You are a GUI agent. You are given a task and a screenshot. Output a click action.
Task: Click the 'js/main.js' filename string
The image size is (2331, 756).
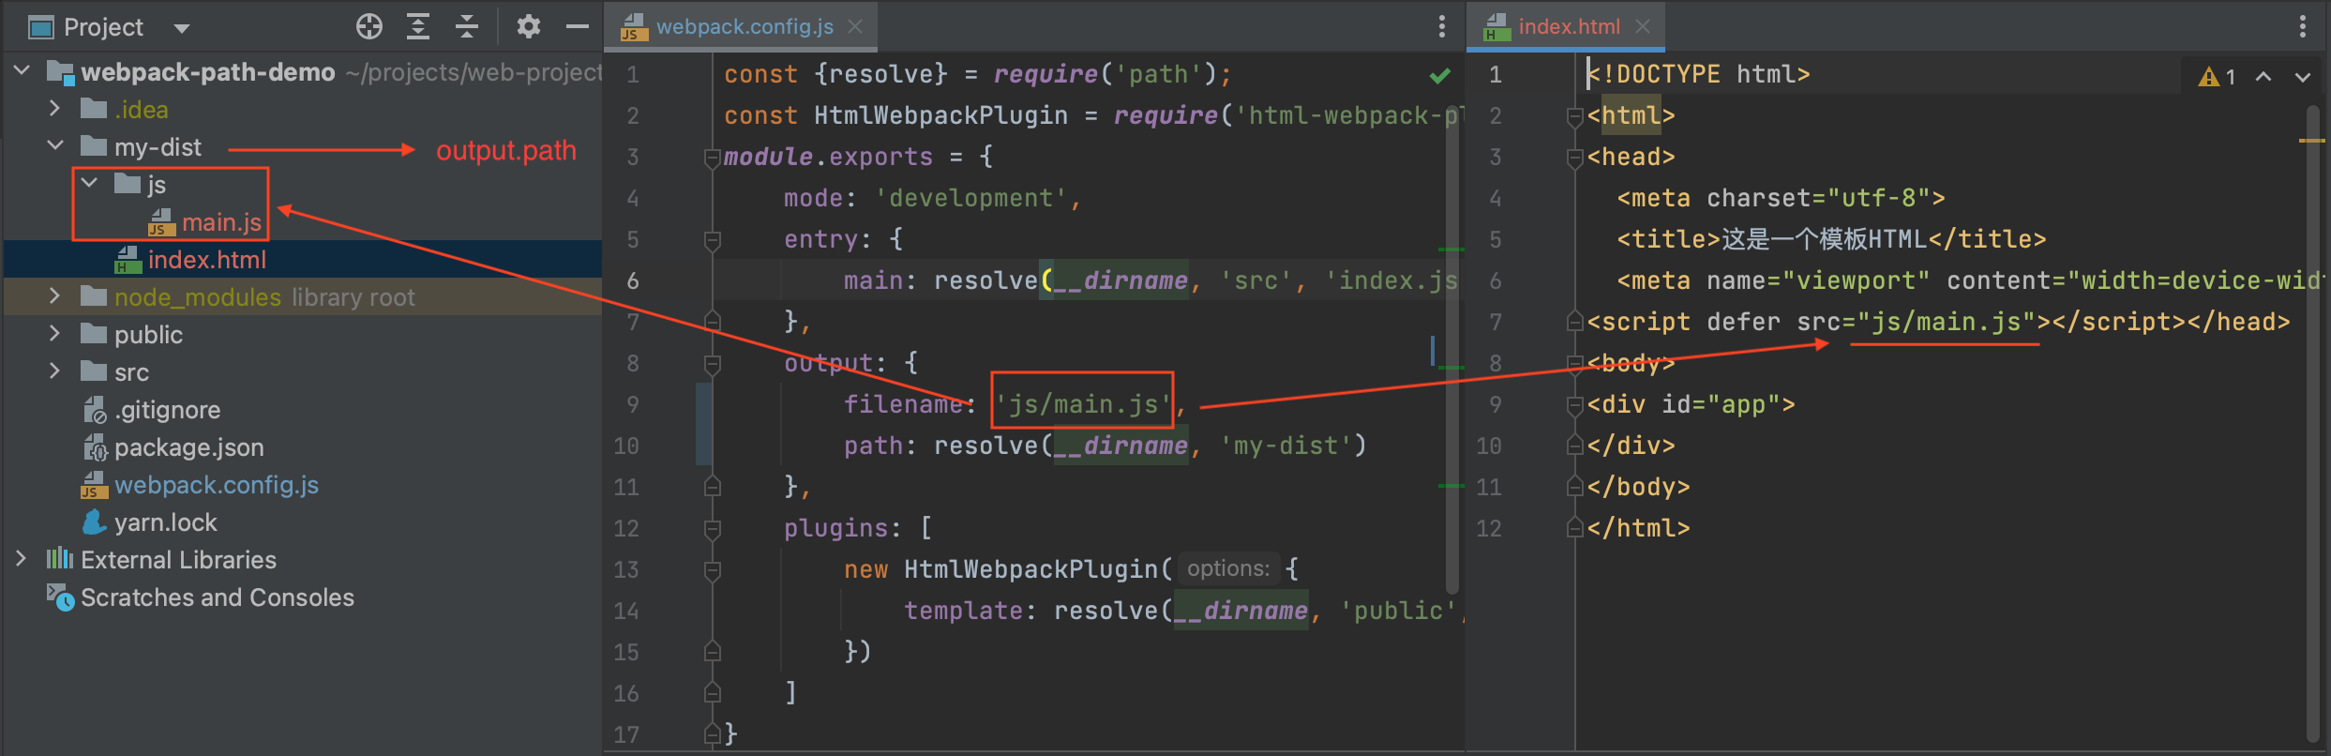click(1083, 404)
